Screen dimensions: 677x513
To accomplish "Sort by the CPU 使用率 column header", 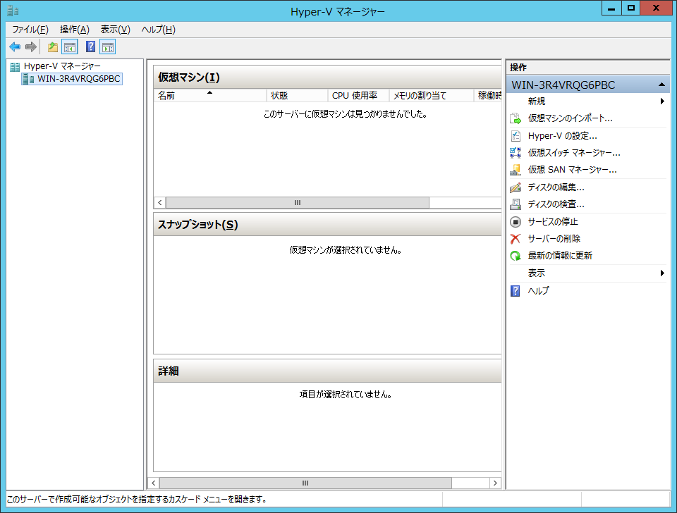I will (359, 96).
